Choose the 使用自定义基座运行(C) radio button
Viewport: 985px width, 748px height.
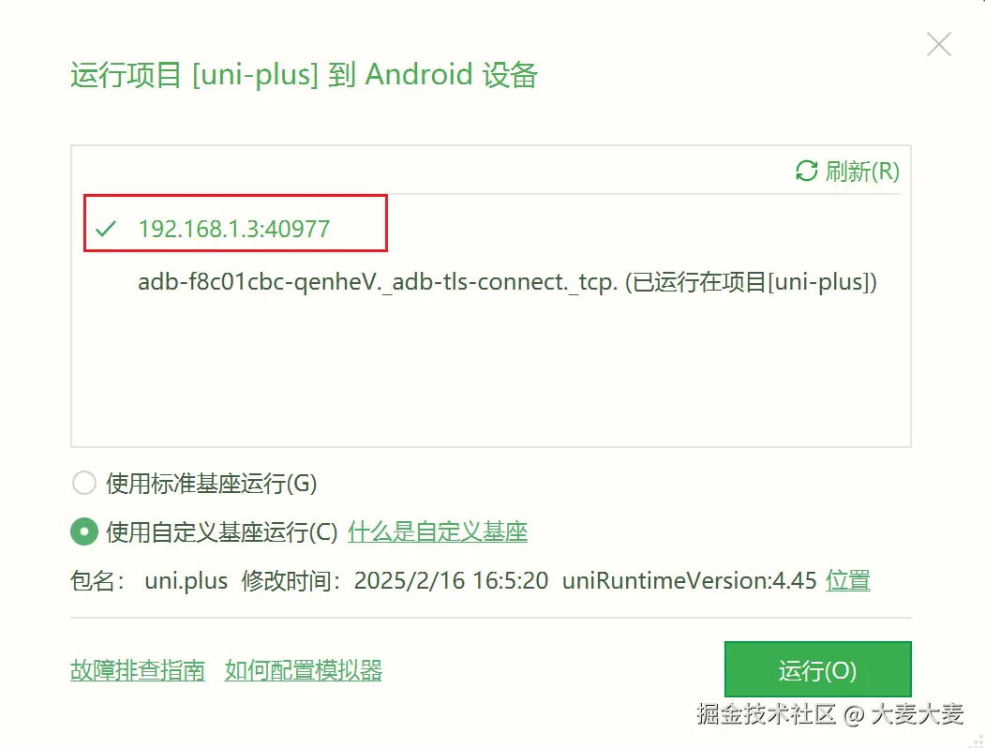coord(84,531)
